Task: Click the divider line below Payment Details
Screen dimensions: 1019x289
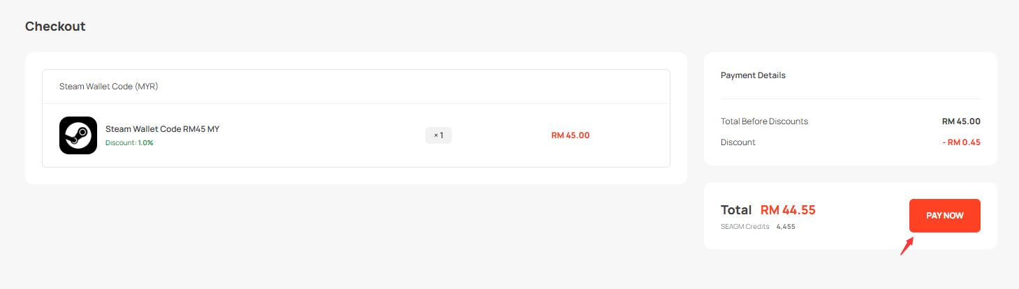Action: (850, 99)
